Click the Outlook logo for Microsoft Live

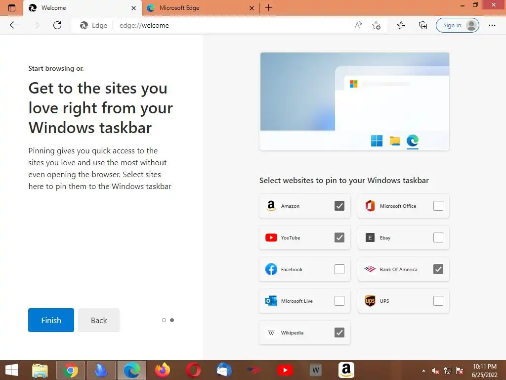pyautogui.click(x=271, y=301)
